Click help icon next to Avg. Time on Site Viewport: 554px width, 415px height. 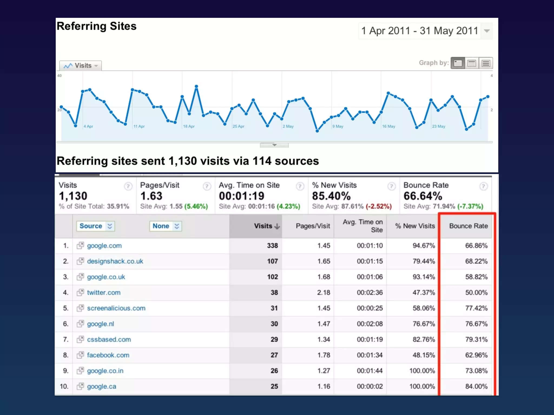300,186
